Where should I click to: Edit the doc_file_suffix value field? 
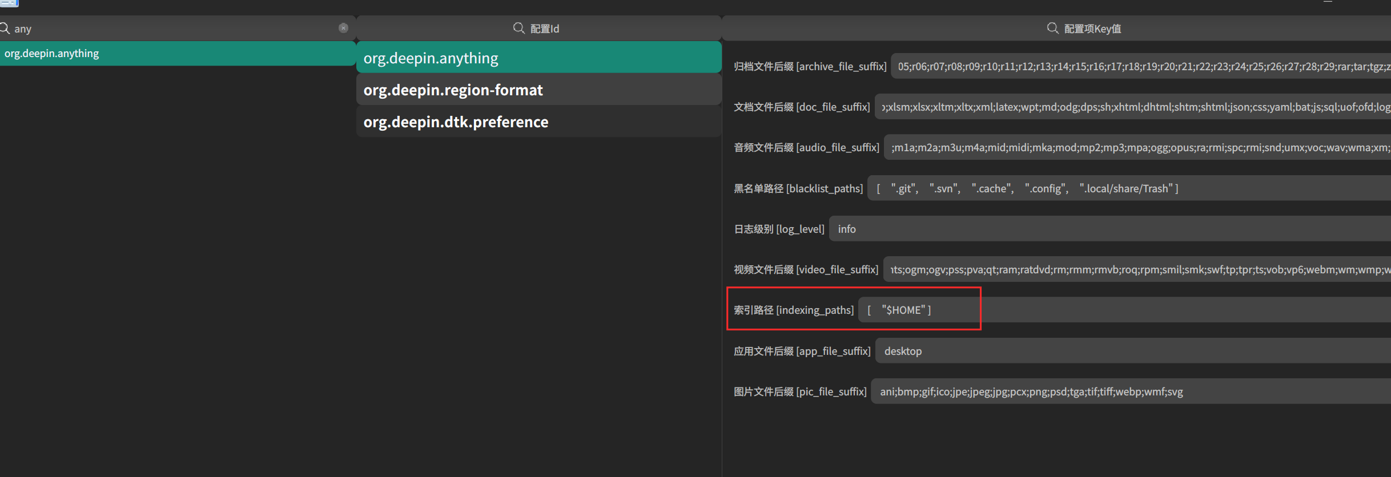1133,107
